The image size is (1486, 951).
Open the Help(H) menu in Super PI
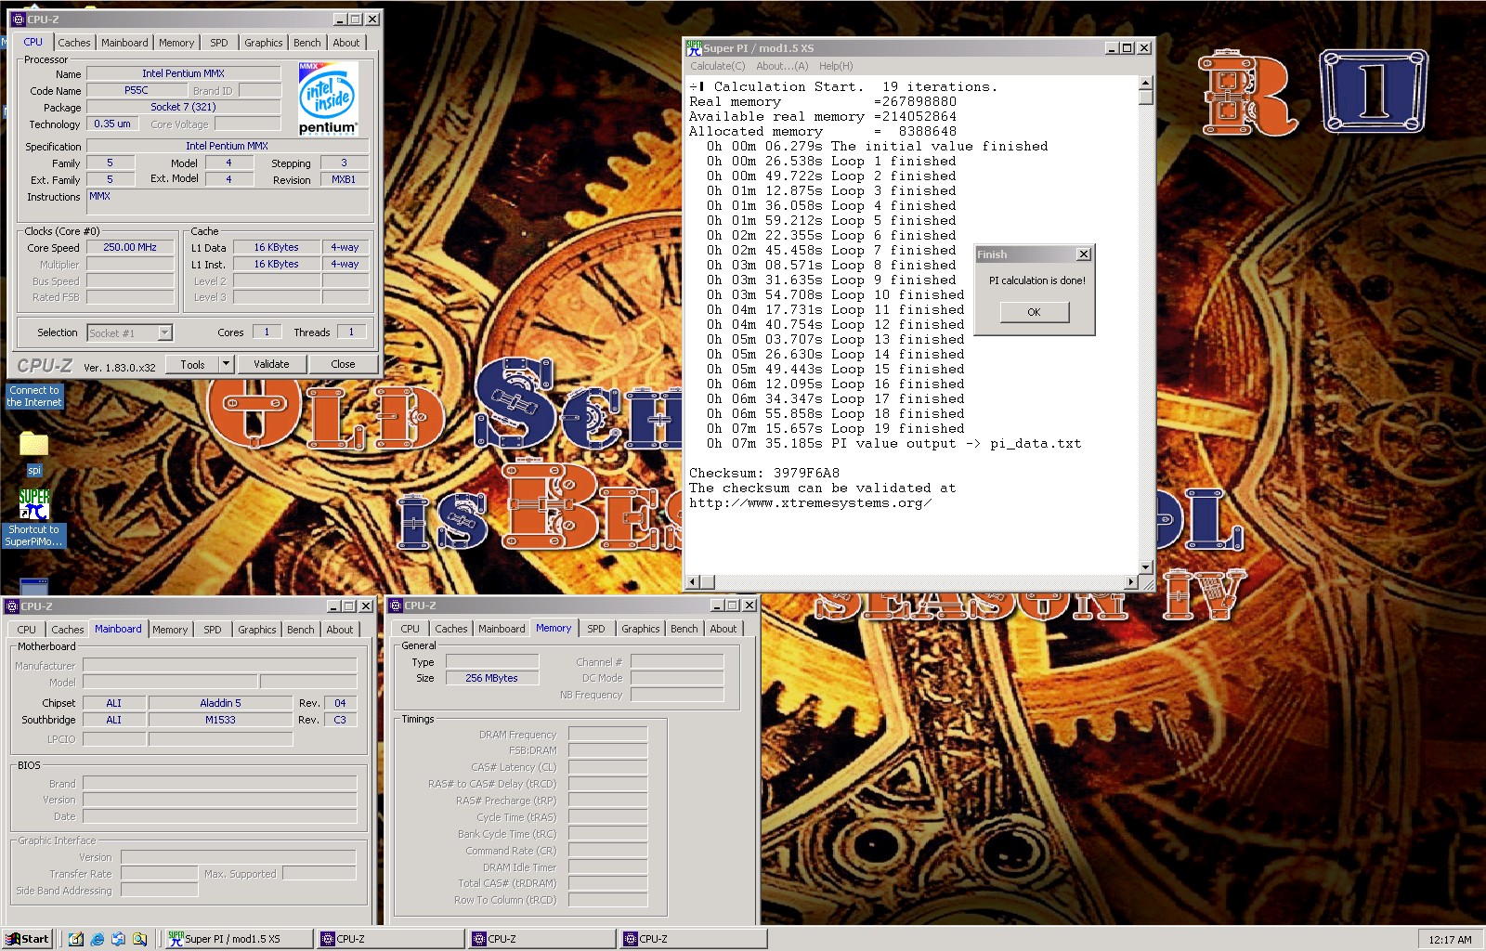click(836, 66)
